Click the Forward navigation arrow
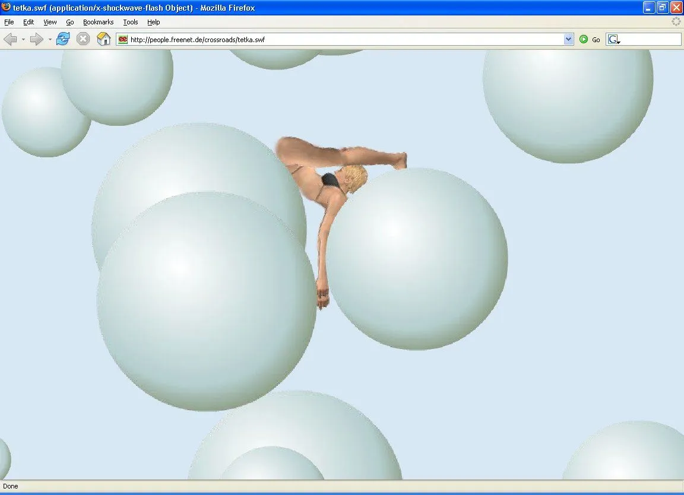The image size is (684, 495). coord(36,39)
